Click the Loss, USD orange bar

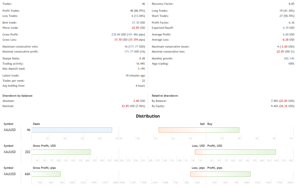point(200,152)
